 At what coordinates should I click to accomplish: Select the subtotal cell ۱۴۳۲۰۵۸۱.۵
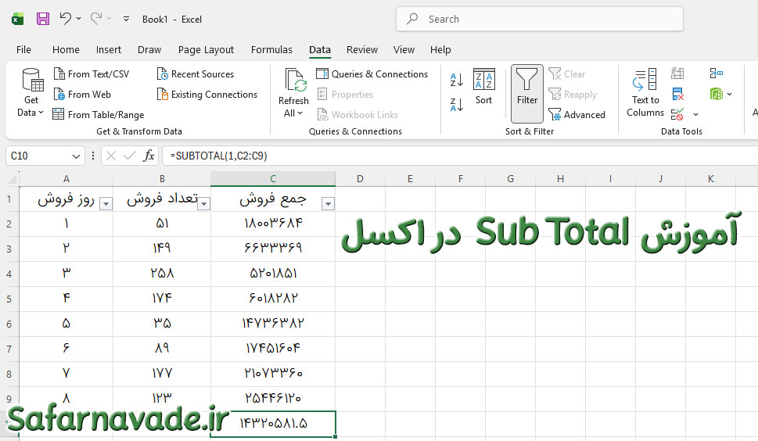click(273, 424)
